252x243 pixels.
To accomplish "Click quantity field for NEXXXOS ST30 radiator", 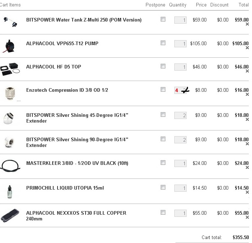I will [x=180, y=213].
